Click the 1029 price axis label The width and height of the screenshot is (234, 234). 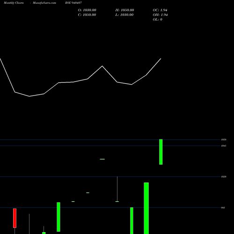point(224,176)
